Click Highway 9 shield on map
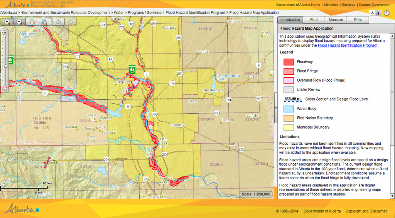Screen dimensions: 395x218 (258, 65)
